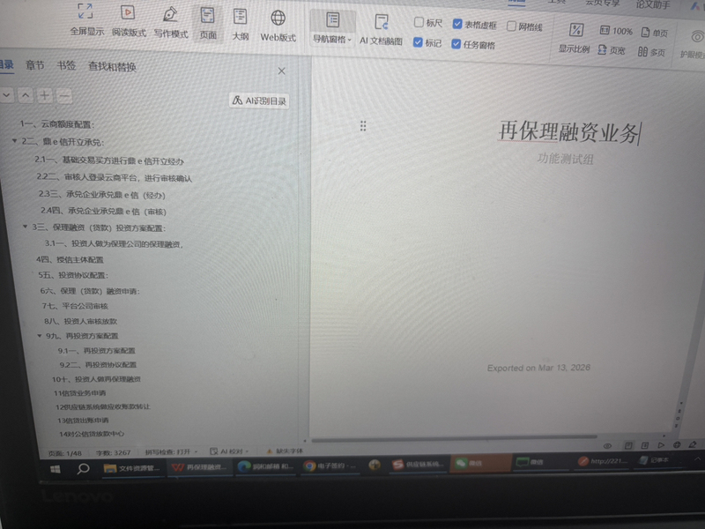Enable writing mode (写作模式)
This screenshot has height=529, width=705.
pos(170,23)
